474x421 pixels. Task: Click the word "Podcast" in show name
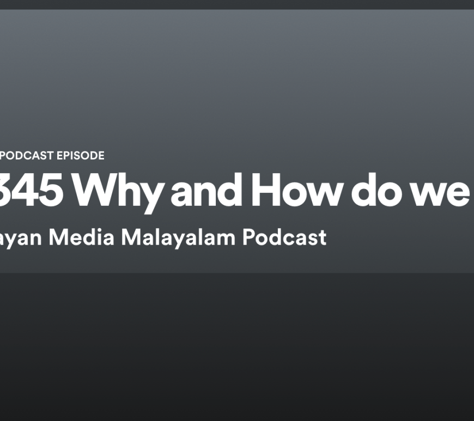[x=284, y=237]
